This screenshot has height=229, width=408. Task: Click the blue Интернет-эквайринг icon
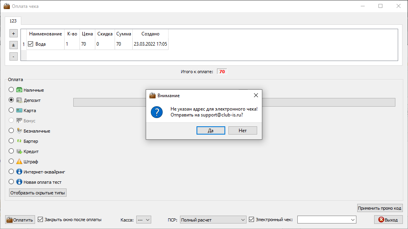click(x=19, y=172)
